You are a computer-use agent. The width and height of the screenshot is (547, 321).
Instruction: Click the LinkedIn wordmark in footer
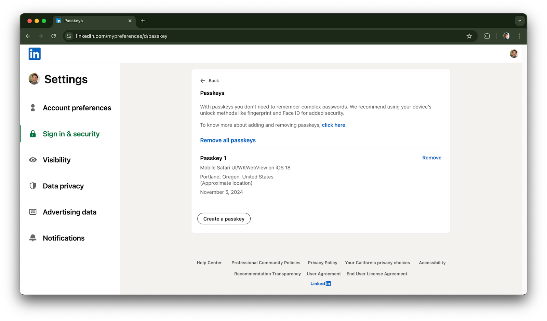[x=321, y=283]
